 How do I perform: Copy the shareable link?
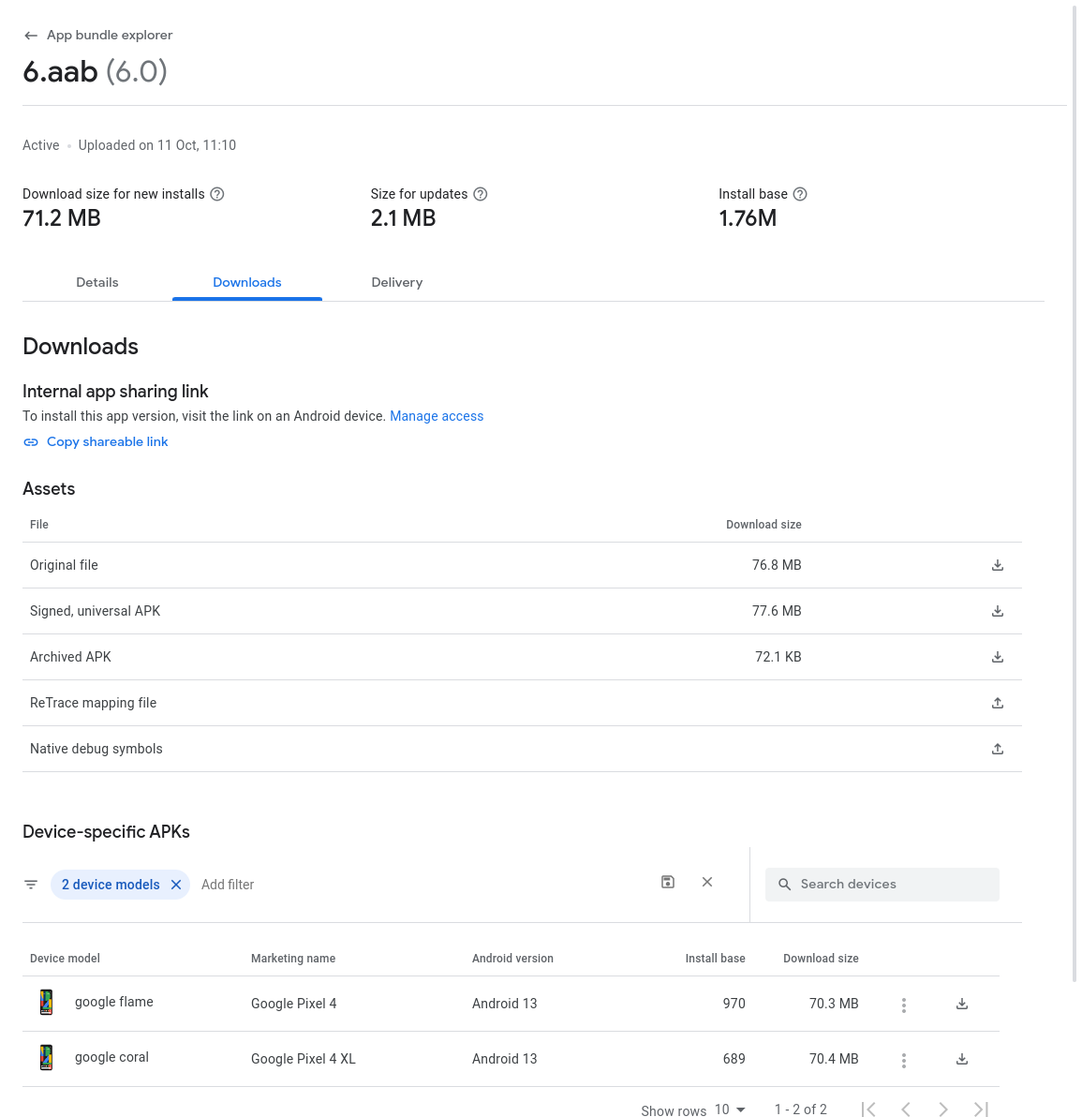point(107,441)
